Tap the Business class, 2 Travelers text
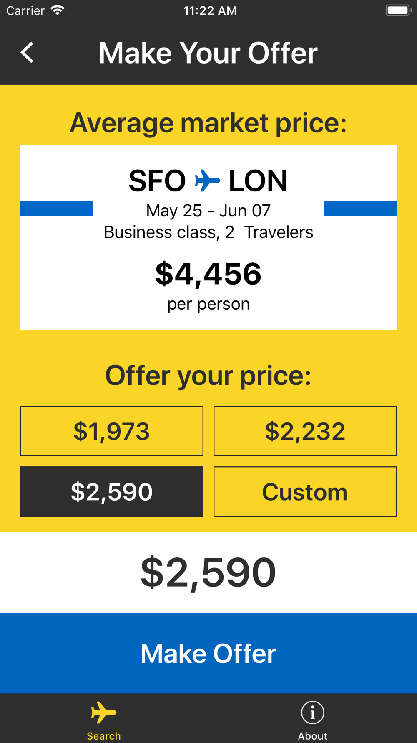The height and width of the screenshot is (743, 417). click(x=208, y=232)
